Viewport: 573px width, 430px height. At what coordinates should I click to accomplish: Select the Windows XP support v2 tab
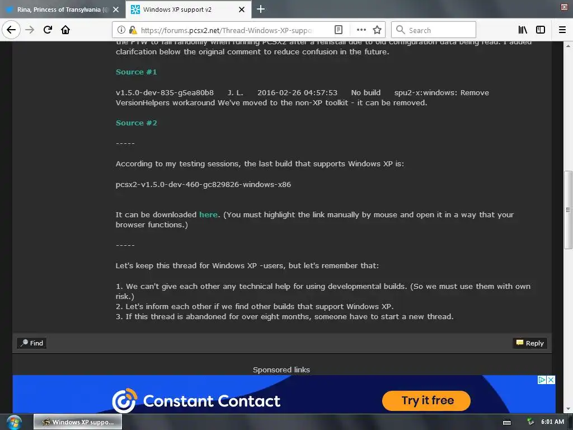coord(188,10)
